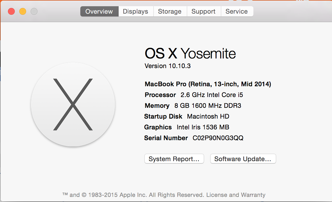Click the Startup Disk Macintosh HD entry

(x=187, y=116)
